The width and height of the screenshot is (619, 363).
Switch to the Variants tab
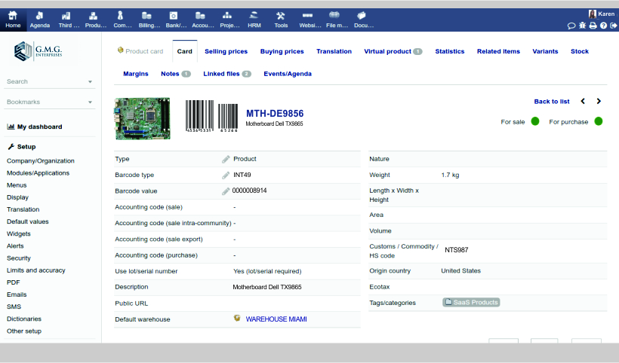pos(545,52)
